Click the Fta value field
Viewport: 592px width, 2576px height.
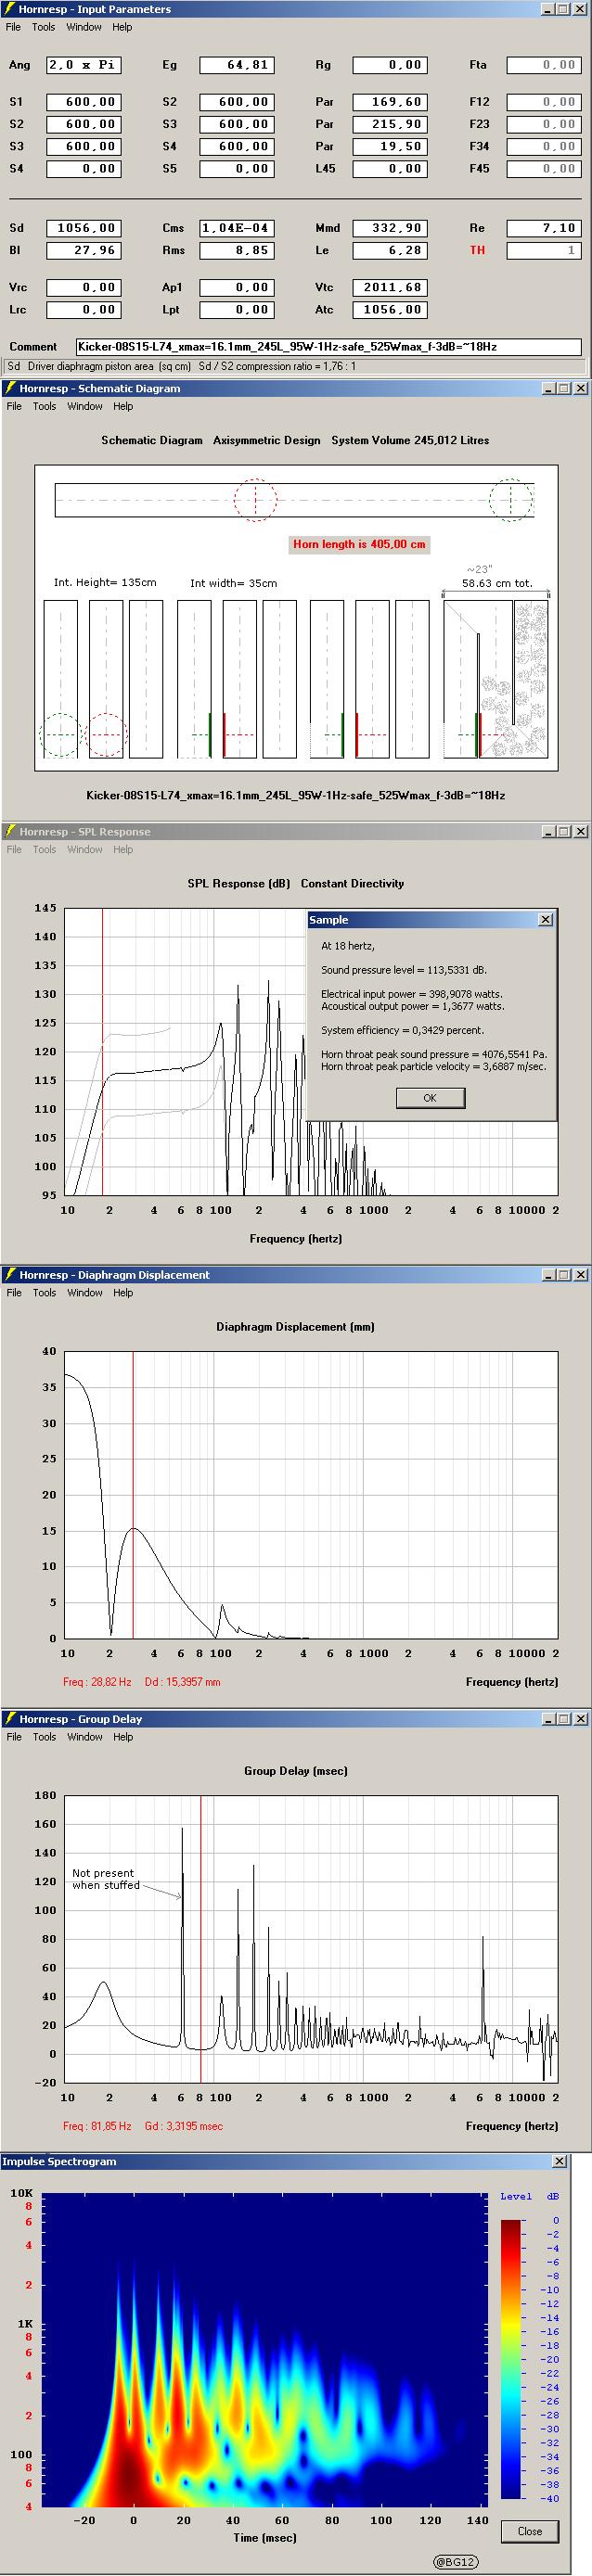(x=544, y=65)
